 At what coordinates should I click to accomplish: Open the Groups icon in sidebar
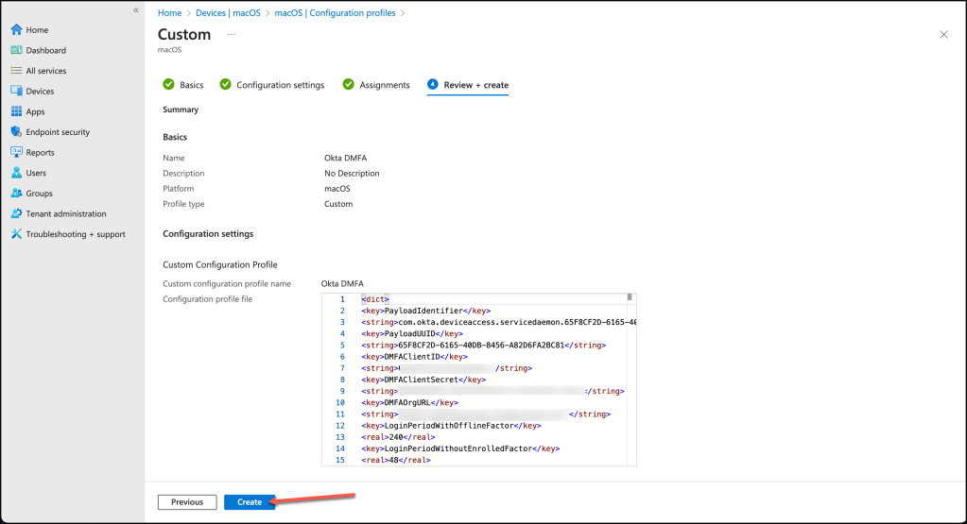pos(16,194)
